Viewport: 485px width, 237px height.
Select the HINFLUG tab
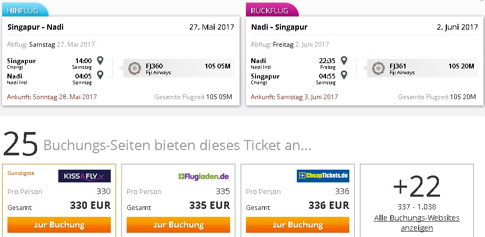point(25,10)
